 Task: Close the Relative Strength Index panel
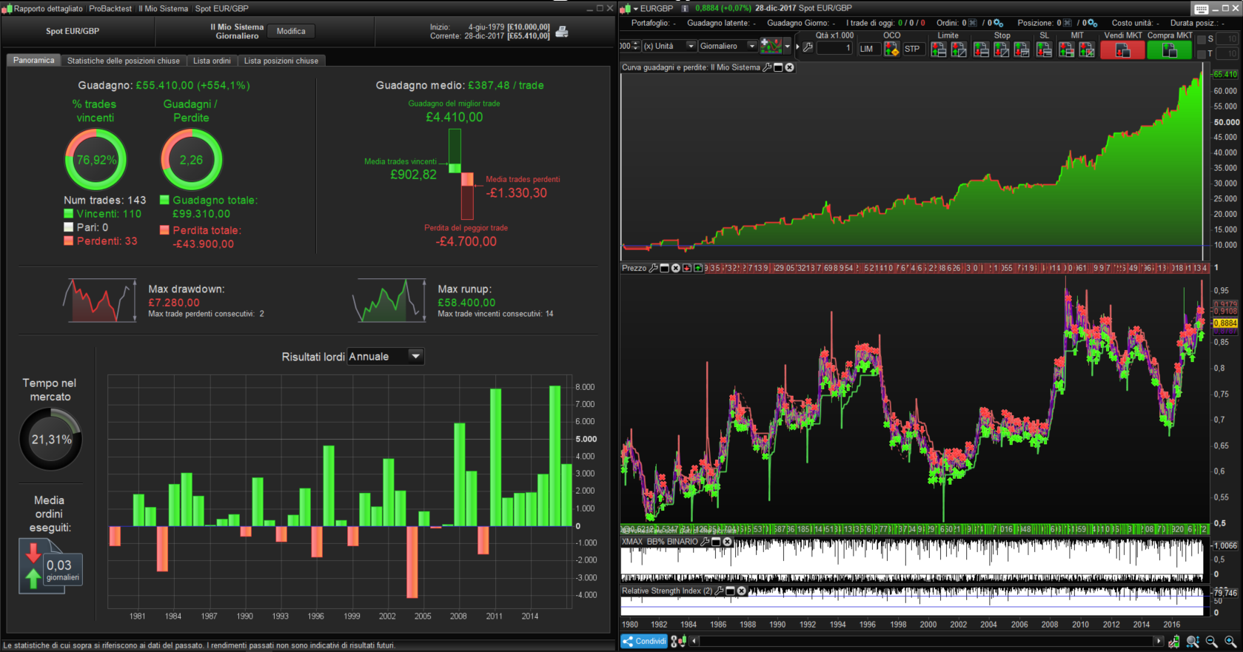pos(741,591)
